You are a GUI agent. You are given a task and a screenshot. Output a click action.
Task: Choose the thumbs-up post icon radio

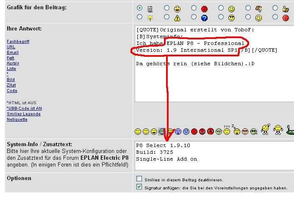(x=275, y=8)
